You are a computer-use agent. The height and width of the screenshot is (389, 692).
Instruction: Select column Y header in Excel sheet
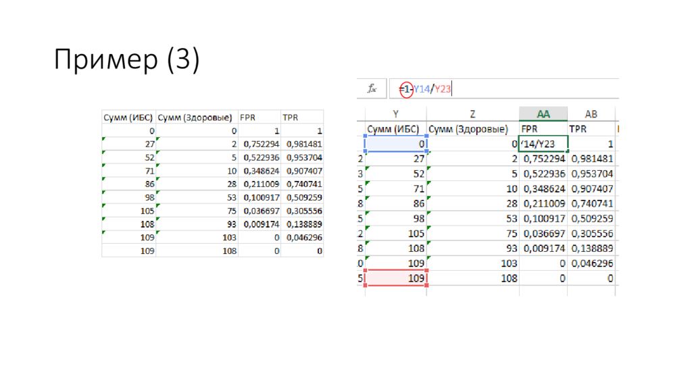coord(395,113)
